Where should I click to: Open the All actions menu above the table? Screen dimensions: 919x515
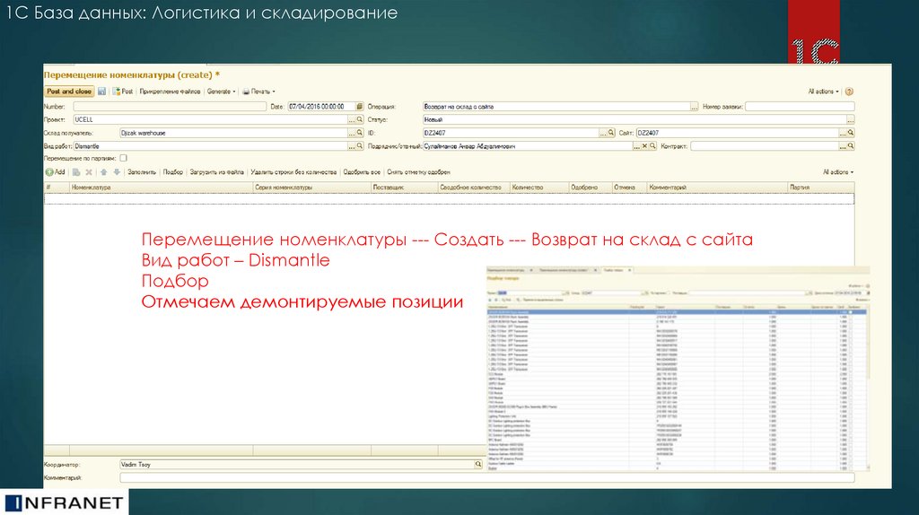point(838,172)
